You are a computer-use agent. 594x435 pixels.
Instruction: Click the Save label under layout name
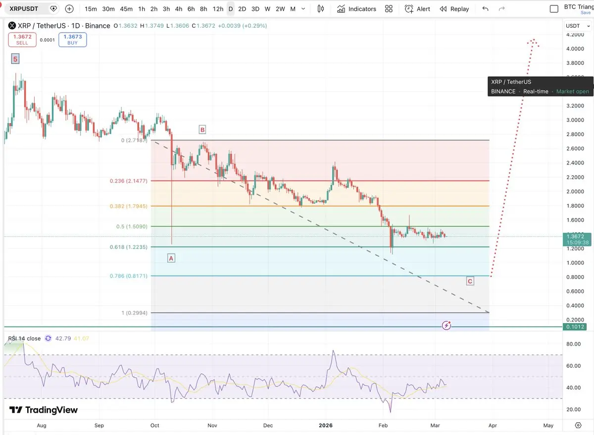coord(586,13)
